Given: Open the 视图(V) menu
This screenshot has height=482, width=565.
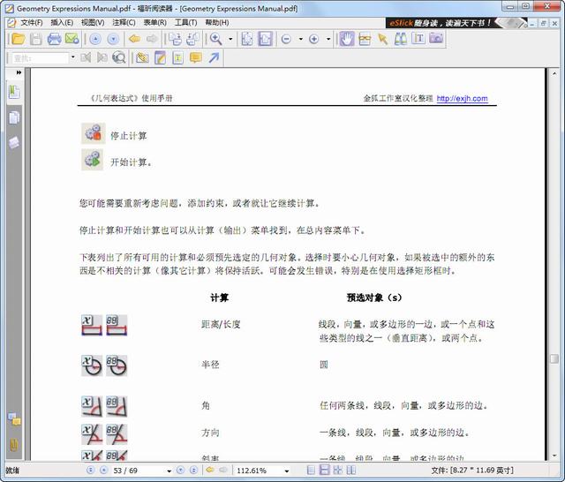Looking at the screenshot, I should coord(93,23).
